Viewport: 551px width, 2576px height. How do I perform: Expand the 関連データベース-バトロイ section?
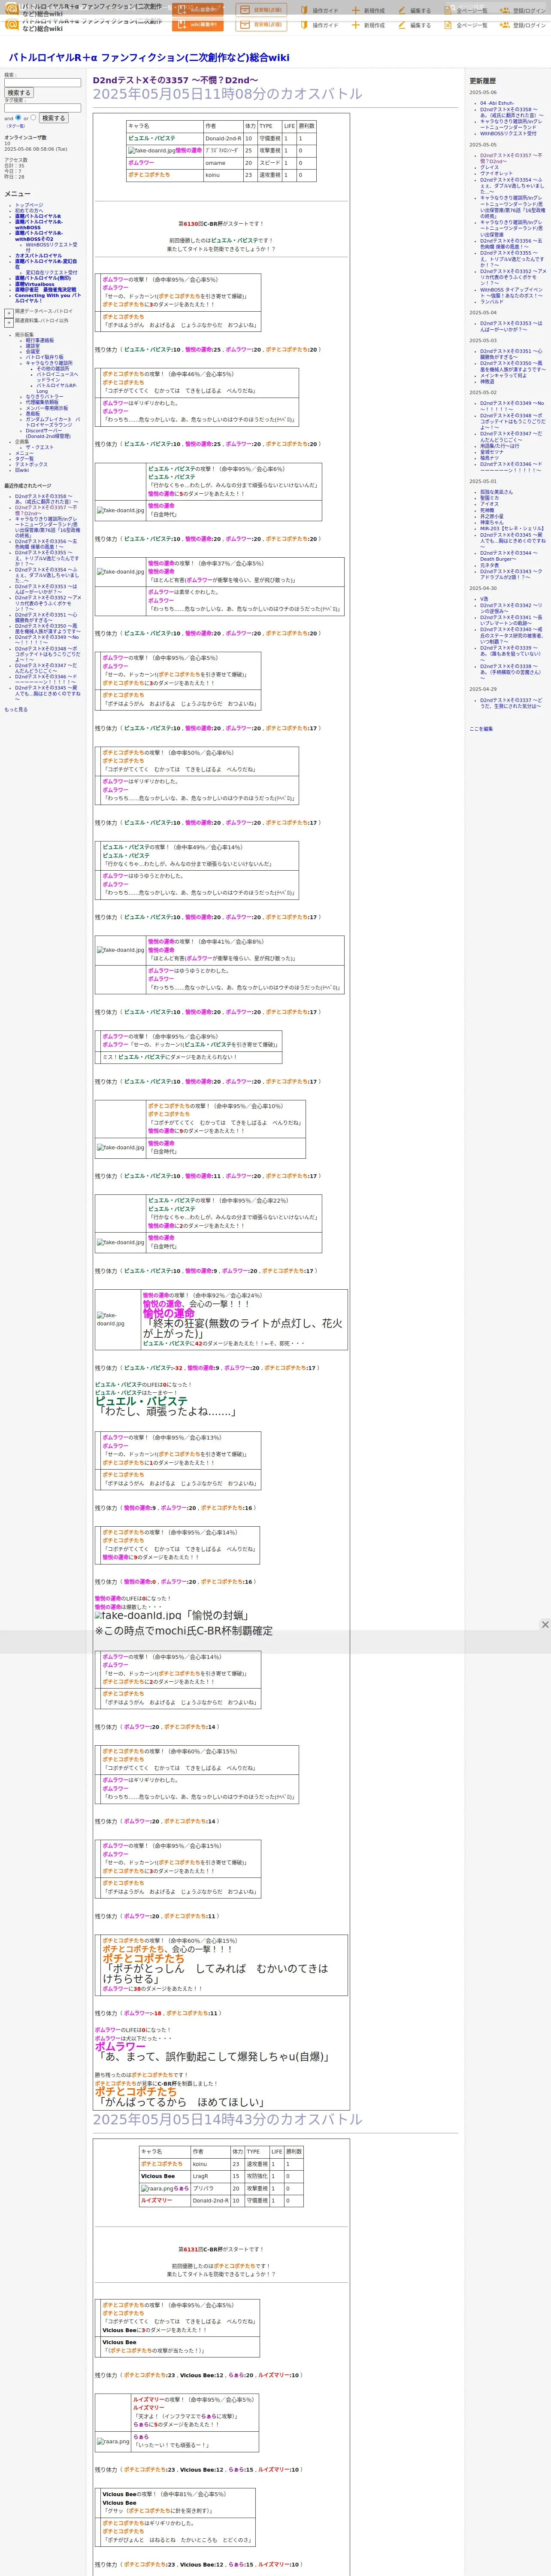(x=9, y=313)
